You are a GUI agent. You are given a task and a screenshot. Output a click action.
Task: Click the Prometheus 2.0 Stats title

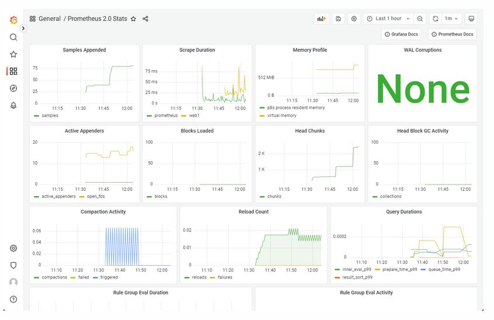point(98,19)
